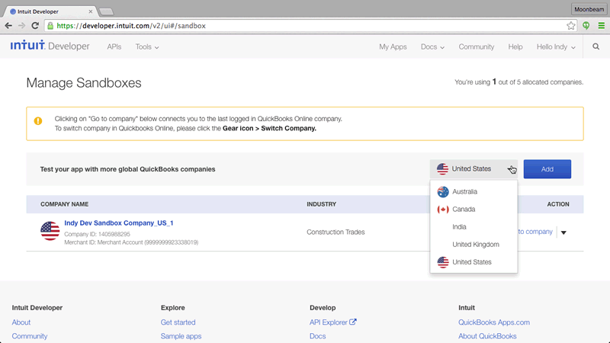
Task: Click the allocated companies usage text
Action: 519,82
